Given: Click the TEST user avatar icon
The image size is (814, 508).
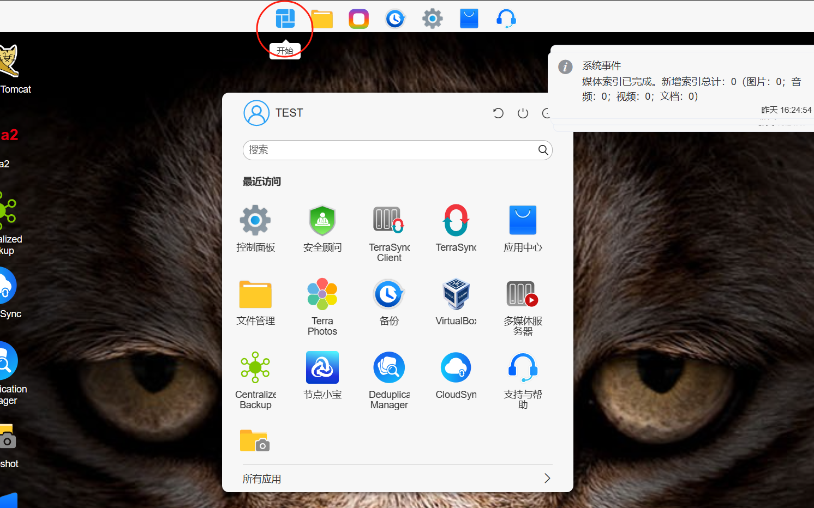Looking at the screenshot, I should [x=256, y=113].
